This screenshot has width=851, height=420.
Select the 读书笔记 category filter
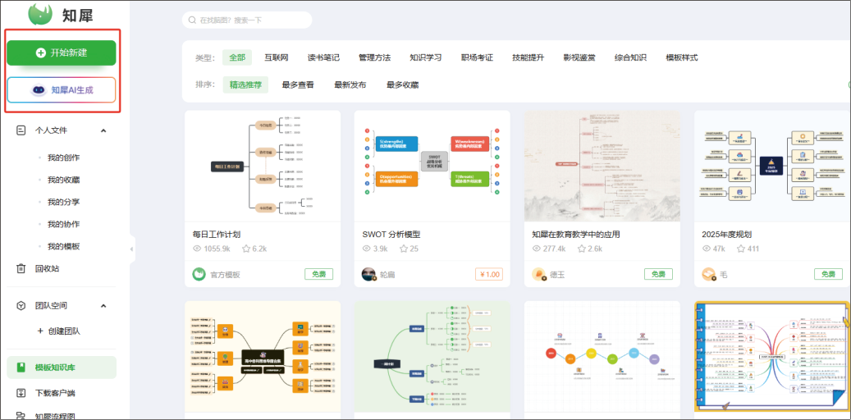323,57
